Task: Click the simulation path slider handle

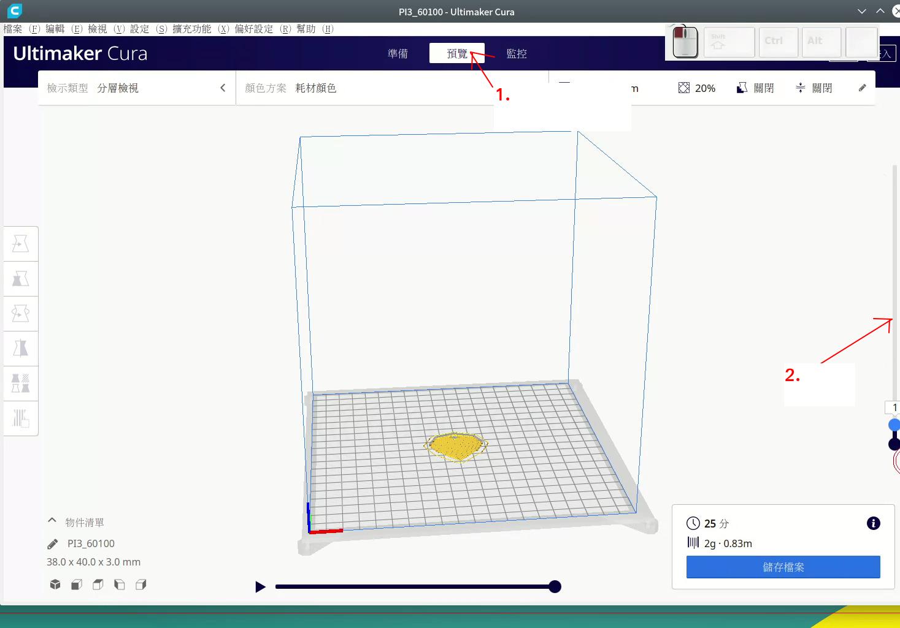Action: pos(555,587)
